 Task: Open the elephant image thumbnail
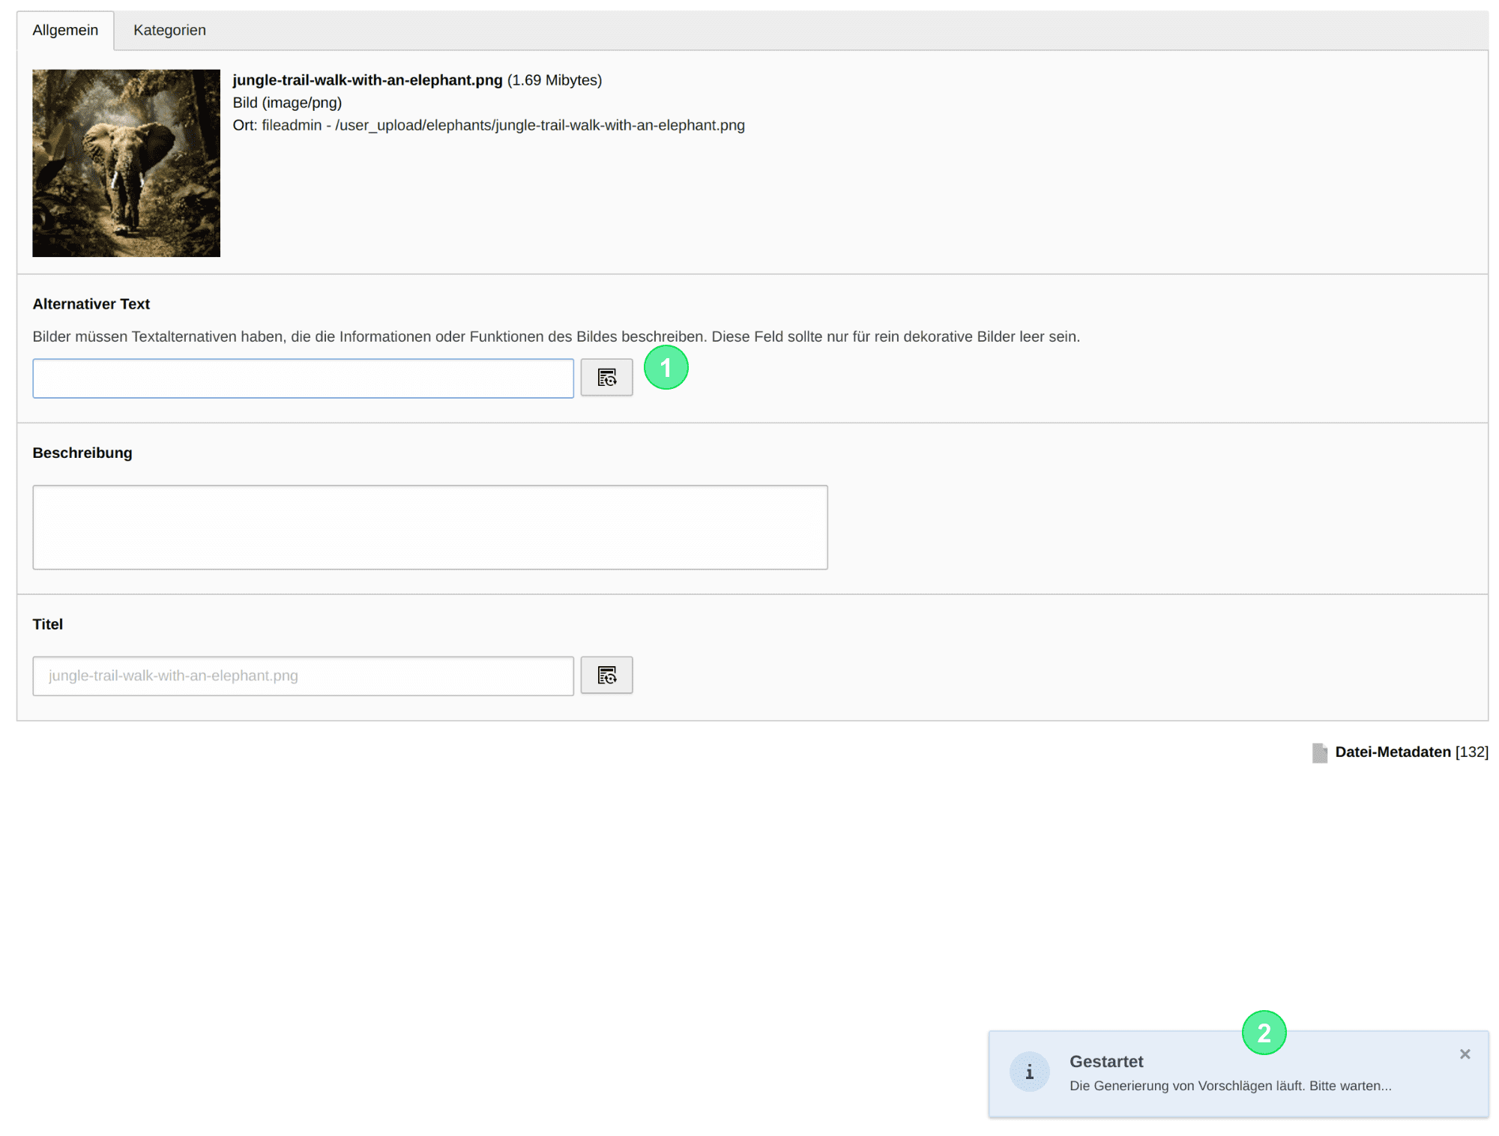(x=126, y=163)
